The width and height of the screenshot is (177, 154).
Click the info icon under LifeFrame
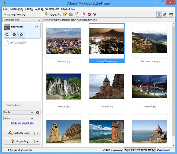coord(14,35)
